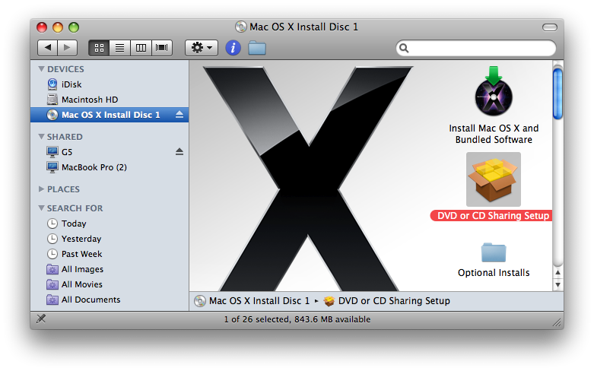Viewport: 594px width, 371px height.
Task: Click the new folder toolbar icon
Action: click(257, 48)
